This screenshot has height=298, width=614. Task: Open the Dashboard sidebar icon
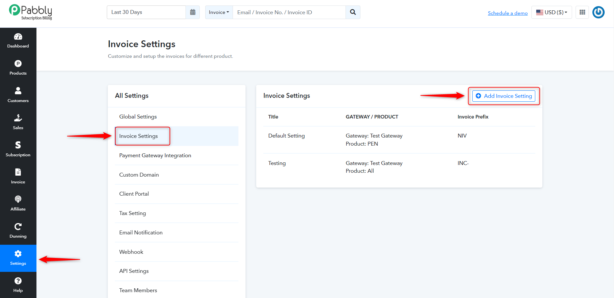(18, 37)
